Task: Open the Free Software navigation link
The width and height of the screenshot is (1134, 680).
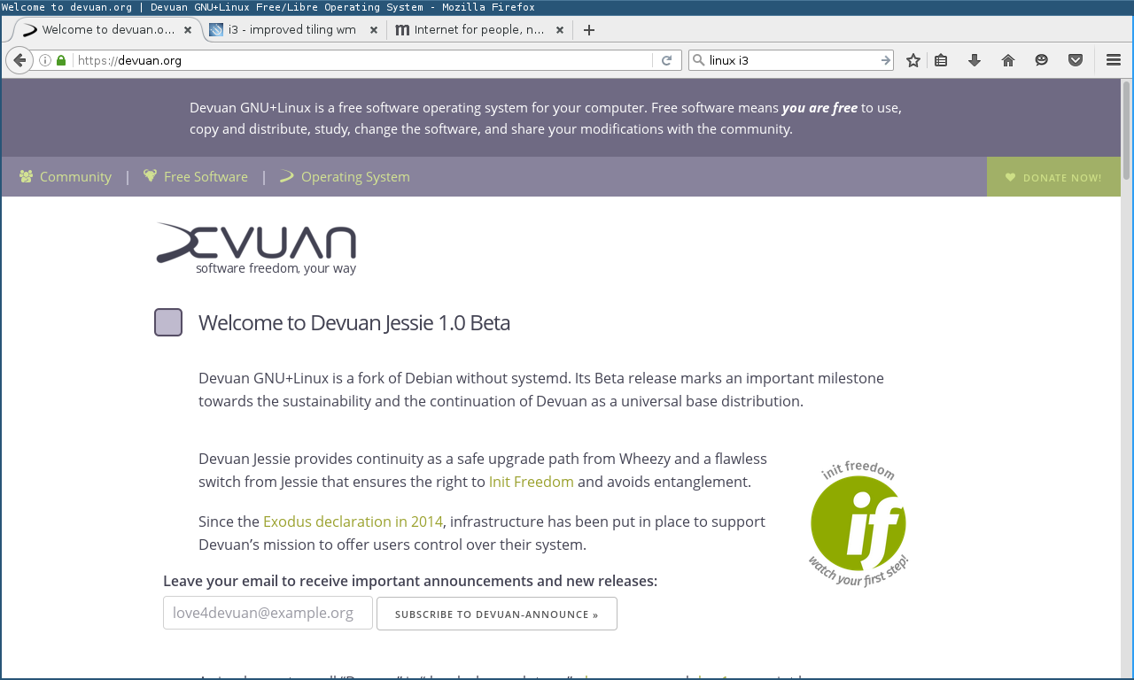Action: 206,176
